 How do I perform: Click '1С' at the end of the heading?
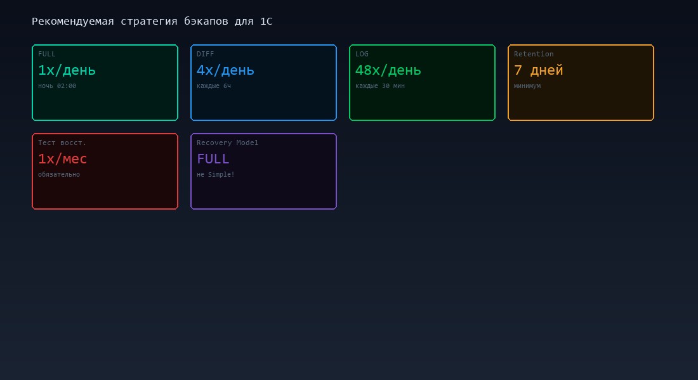point(266,22)
